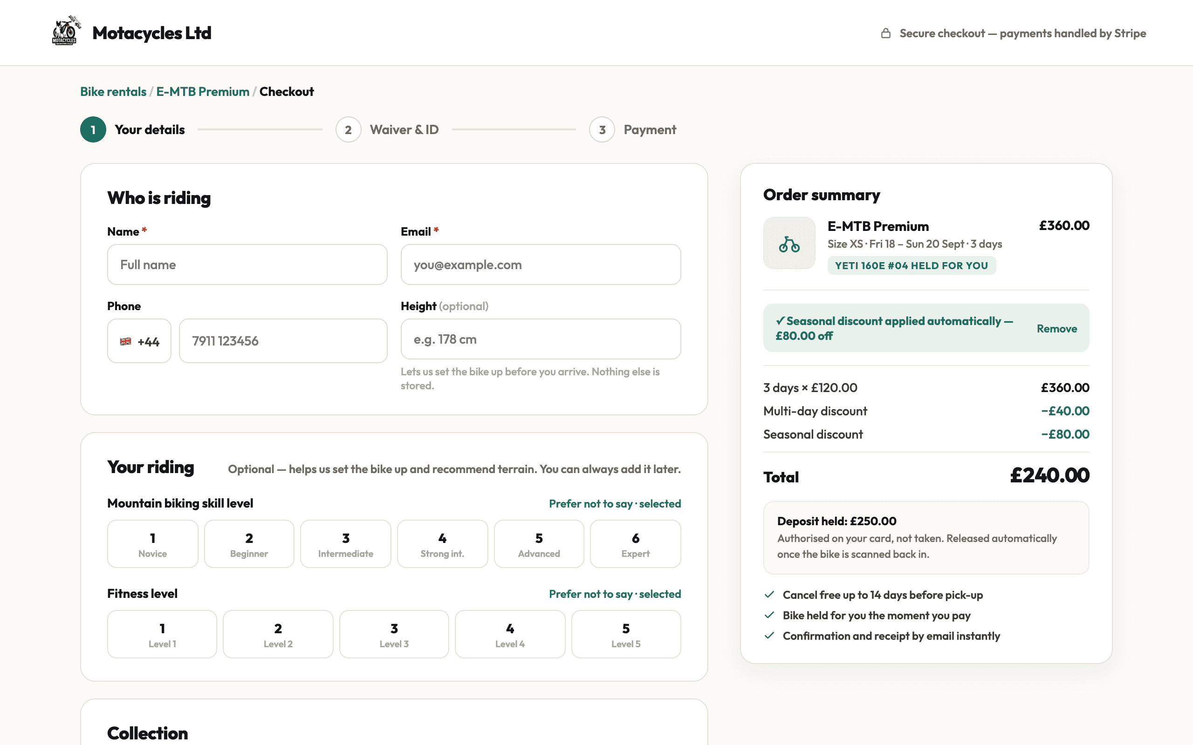
Task: Select skill level 3 Intermediate
Action: pos(346,544)
